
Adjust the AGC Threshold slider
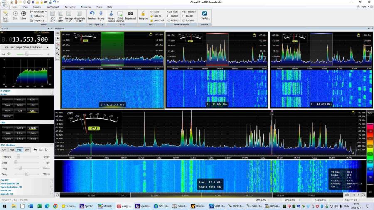point(17,157)
